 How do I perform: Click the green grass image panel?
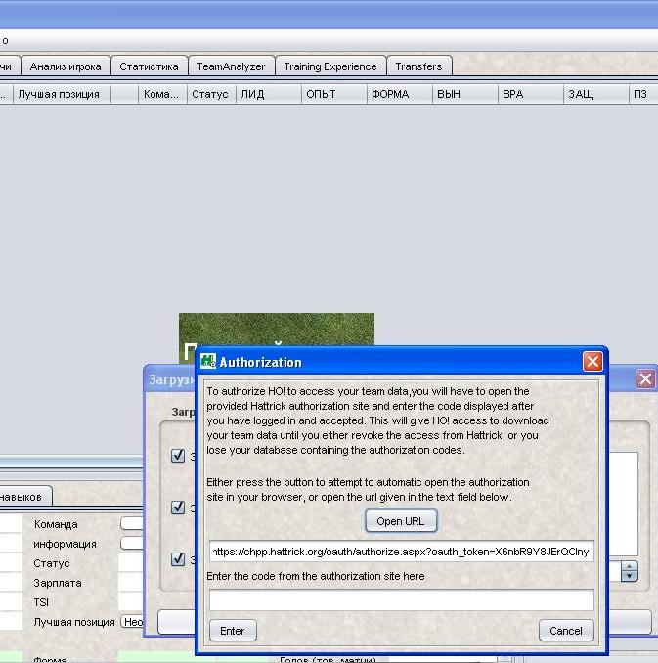pos(277,330)
